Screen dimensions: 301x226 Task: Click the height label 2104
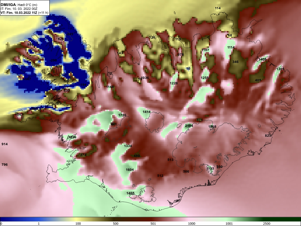pos(189,126)
